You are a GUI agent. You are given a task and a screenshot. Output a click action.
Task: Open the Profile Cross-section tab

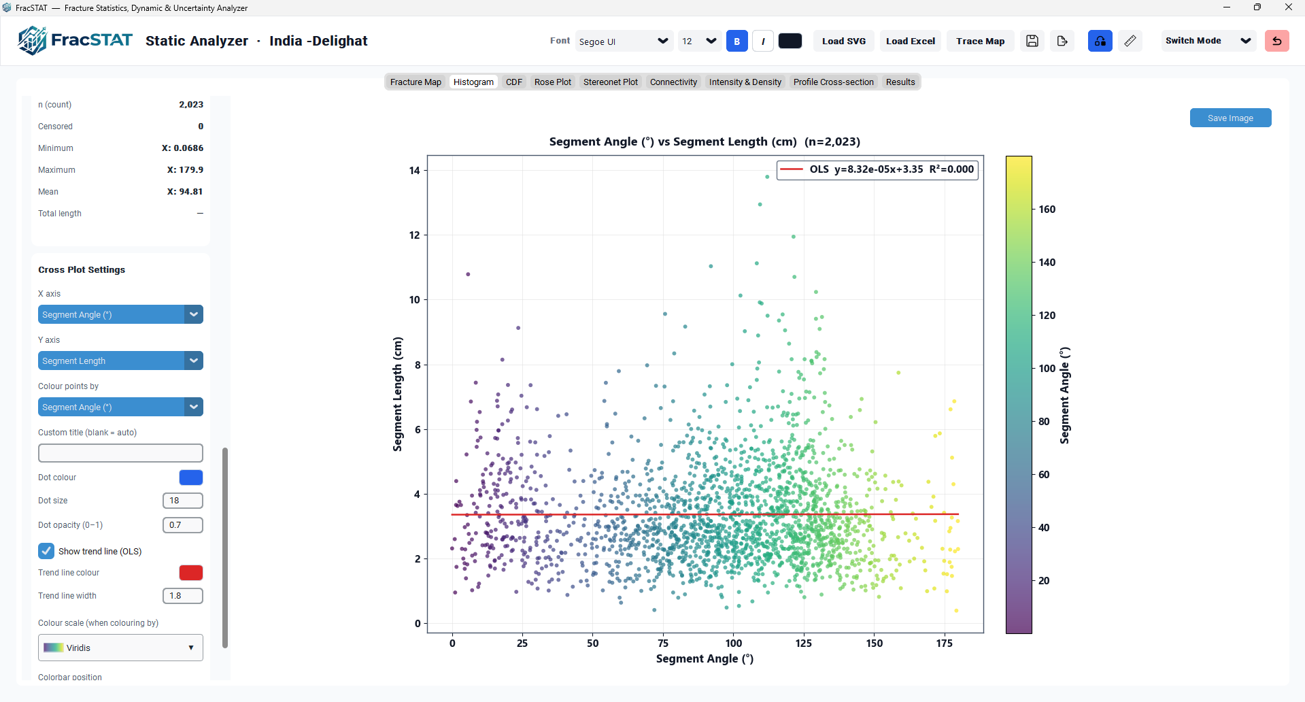[x=833, y=82]
